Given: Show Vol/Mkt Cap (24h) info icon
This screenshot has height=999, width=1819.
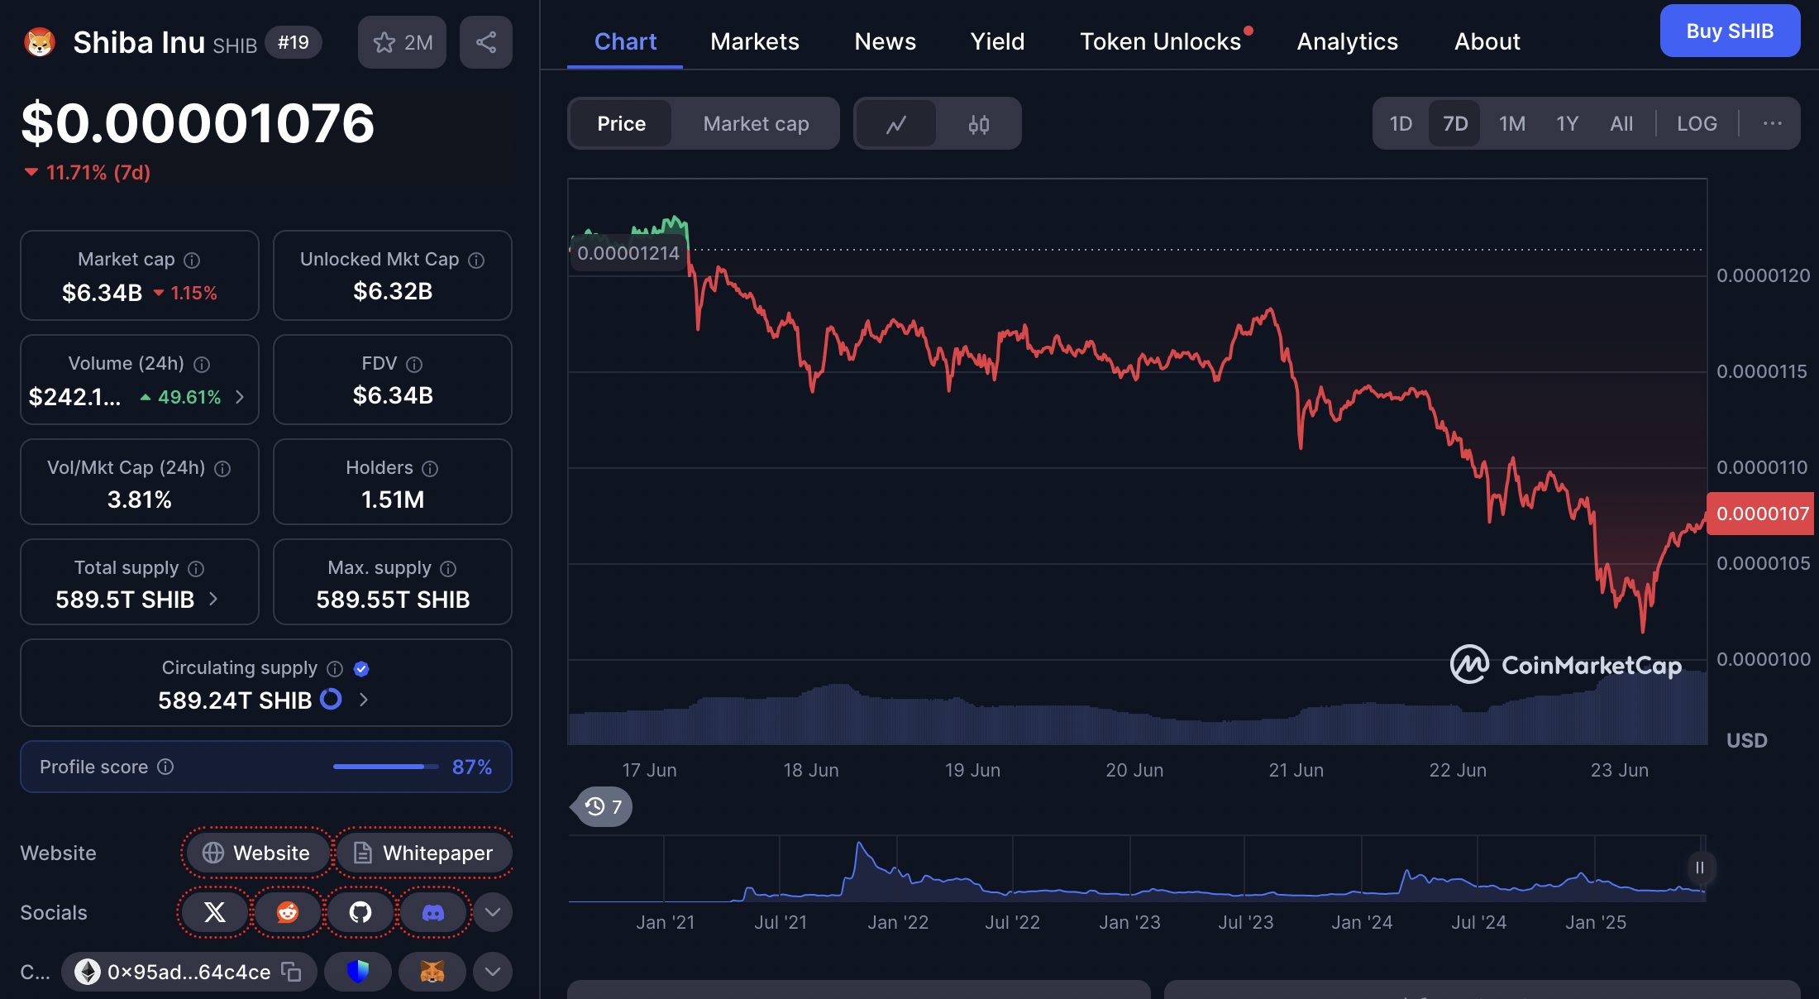Looking at the screenshot, I should click(222, 469).
